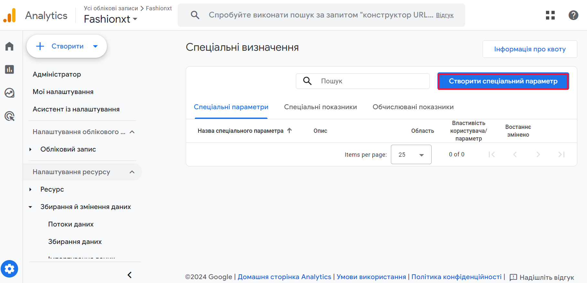Expand the Обліковий запис tree item
This screenshot has height=283, width=587.
30,149
